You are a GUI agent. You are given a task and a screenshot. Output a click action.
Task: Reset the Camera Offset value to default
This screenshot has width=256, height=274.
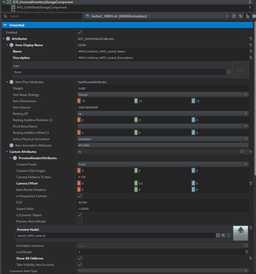251,183
